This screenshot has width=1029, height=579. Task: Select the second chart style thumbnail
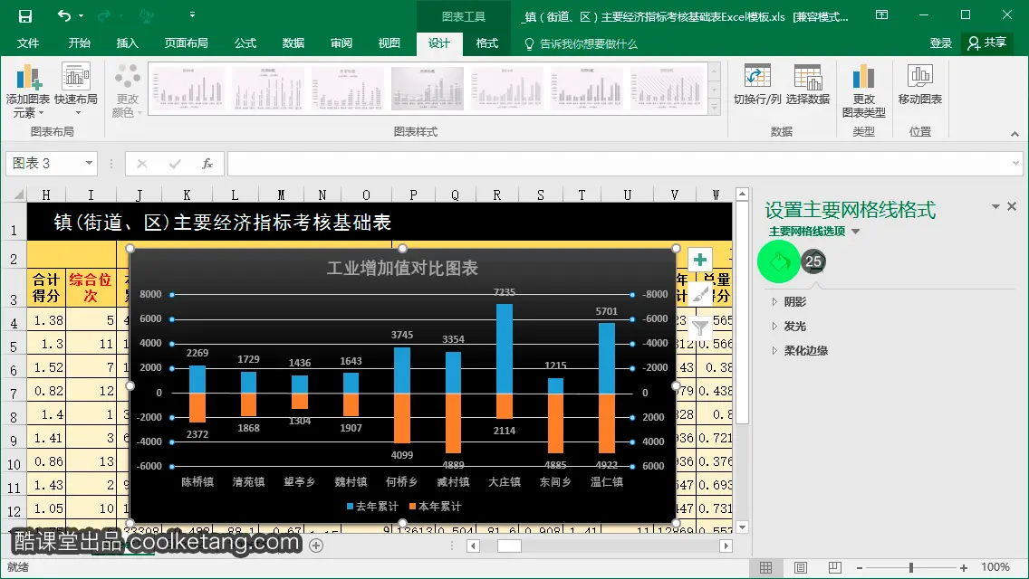pyautogui.click(x=268, y=89)
